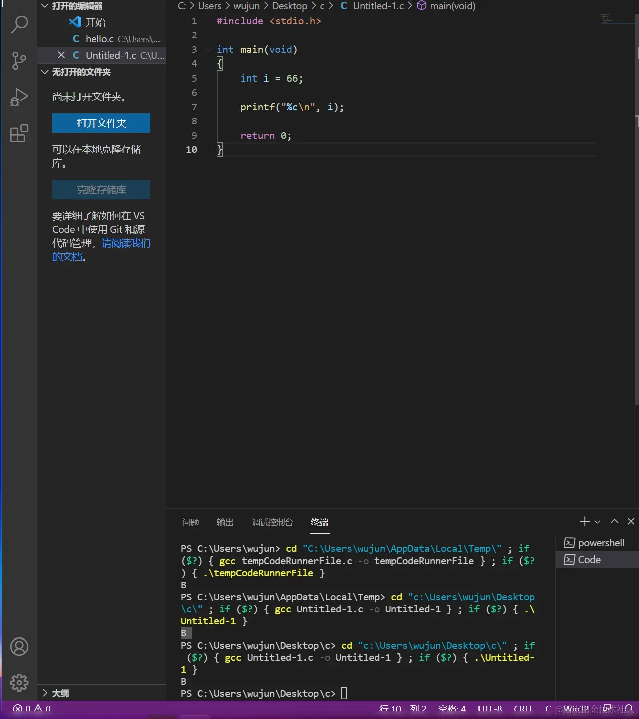Click the editor vertical scrollbar
The width and height of the screenshot is (639, 719).
pos(636,209)
